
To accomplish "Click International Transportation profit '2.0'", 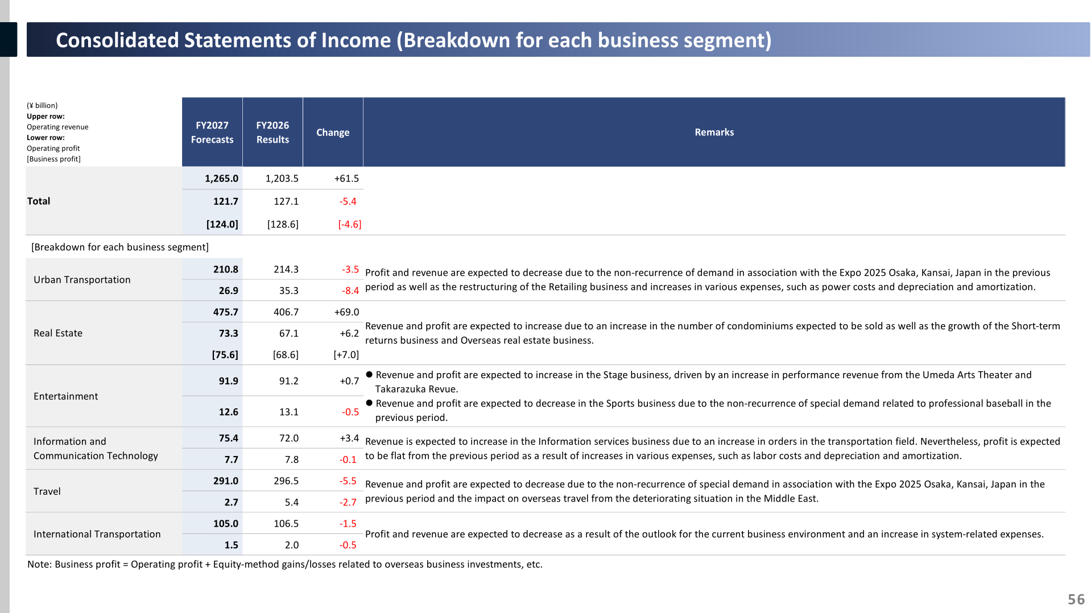I will pyautogui.click(x=292, y=545).
